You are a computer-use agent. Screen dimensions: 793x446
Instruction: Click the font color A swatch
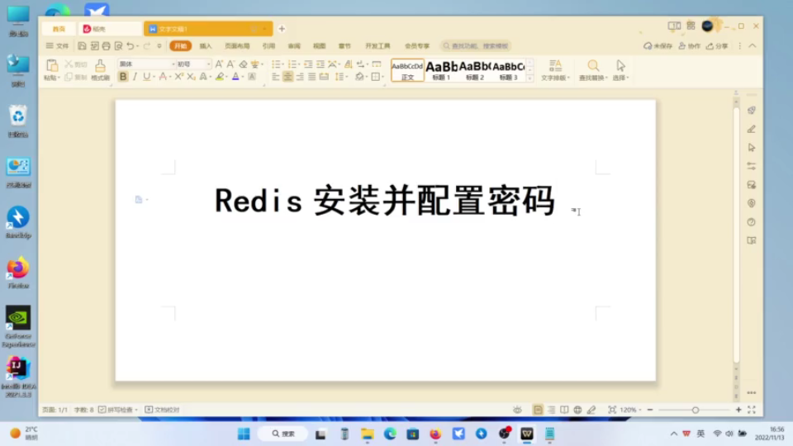235,77
